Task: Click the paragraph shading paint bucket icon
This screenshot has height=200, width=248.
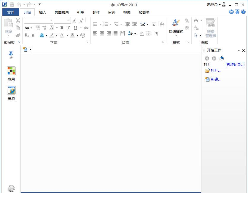Action: coord(142,33)
